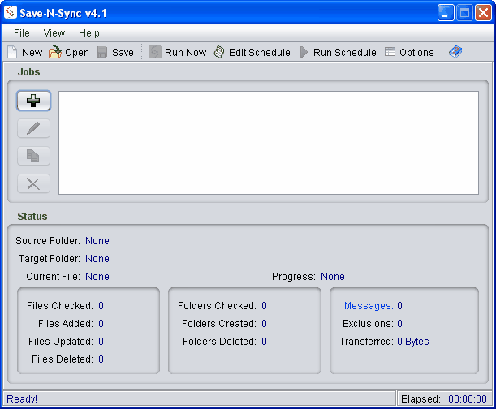
Task: Click the Folders Checked count
Action: point(264,306)
